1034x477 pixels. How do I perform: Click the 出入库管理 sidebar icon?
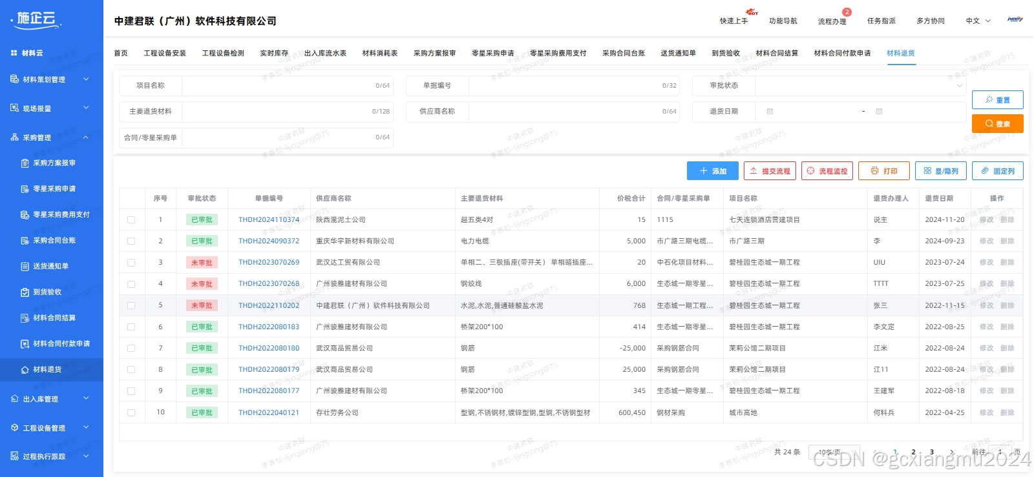[14, 398]
